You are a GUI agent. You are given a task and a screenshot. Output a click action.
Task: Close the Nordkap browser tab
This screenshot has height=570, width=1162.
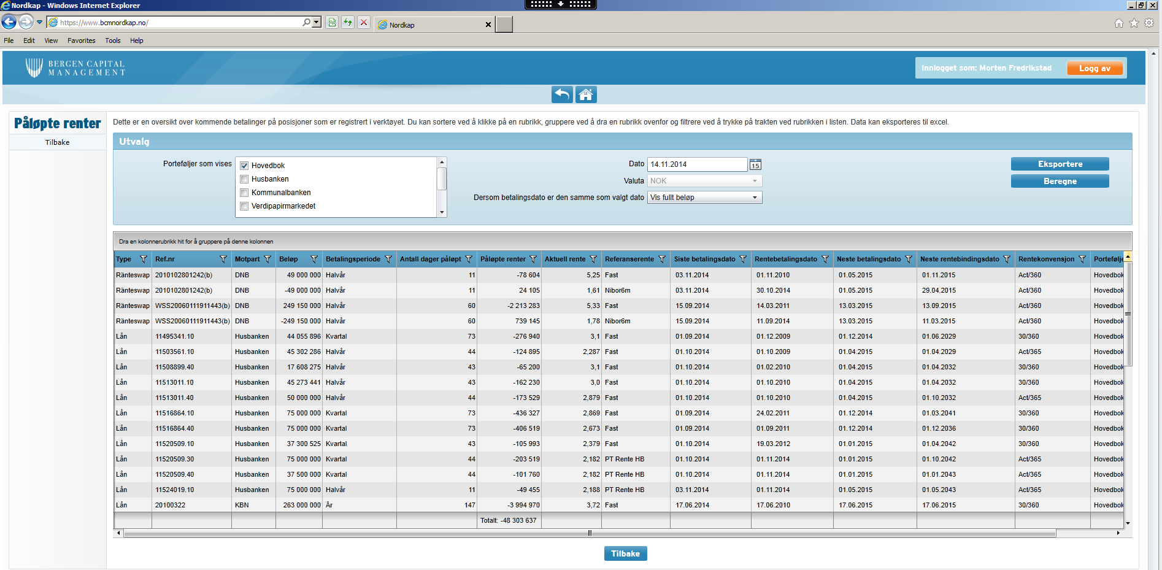(488, 25)
